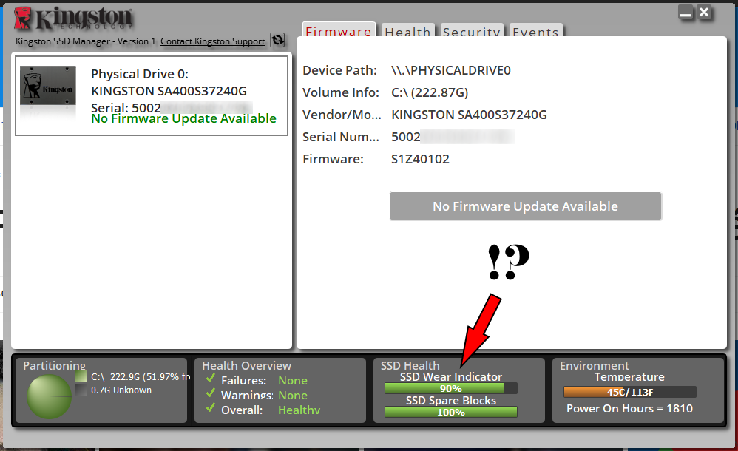Click the 45C/113F temperature bar
Image resolution: width=738 pixels, height=451 pixels.
tap(630, 392)
